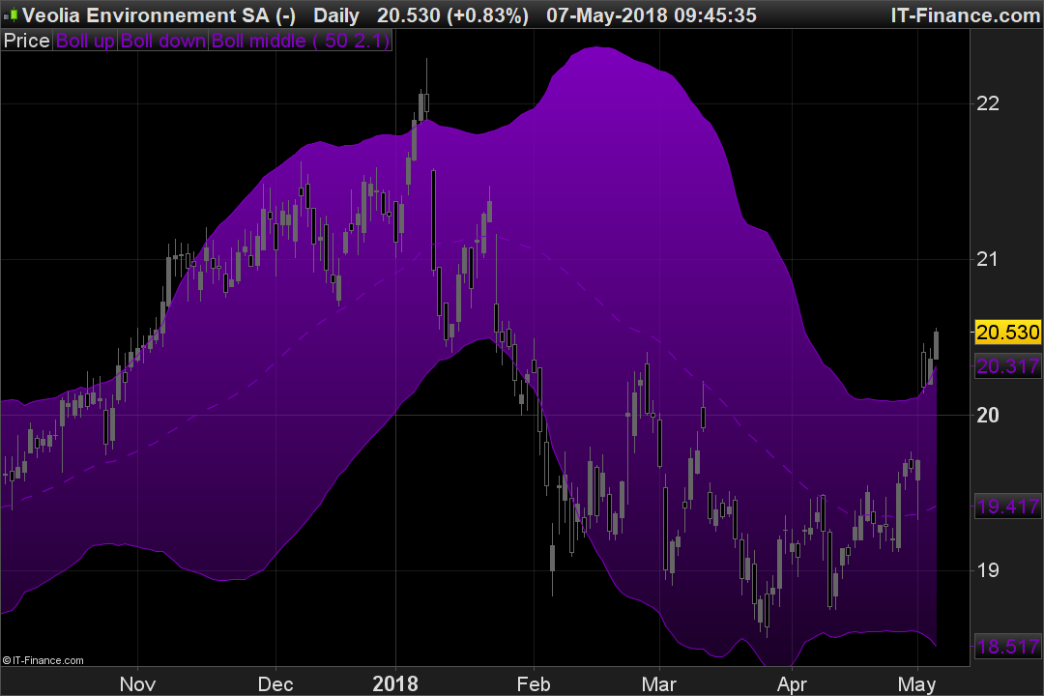The image size is (1044, 696).
Task: Click the Apr date axis label
Action: (x=793, y=684)
